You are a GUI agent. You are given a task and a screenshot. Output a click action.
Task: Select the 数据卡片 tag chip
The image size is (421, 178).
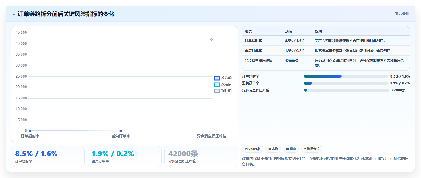pyautogui.click(x=312, y=149)
